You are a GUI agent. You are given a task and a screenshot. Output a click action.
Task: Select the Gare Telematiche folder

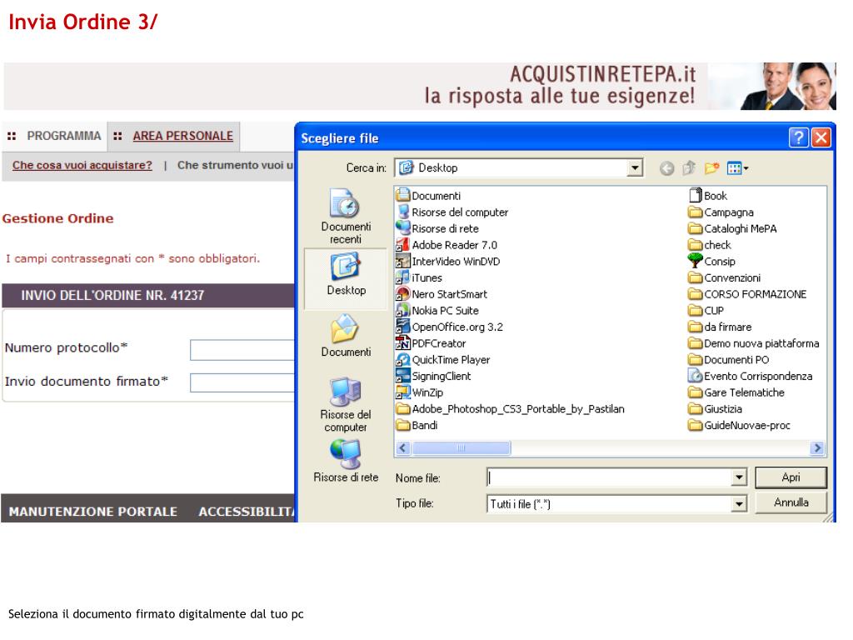pos(736,392)
